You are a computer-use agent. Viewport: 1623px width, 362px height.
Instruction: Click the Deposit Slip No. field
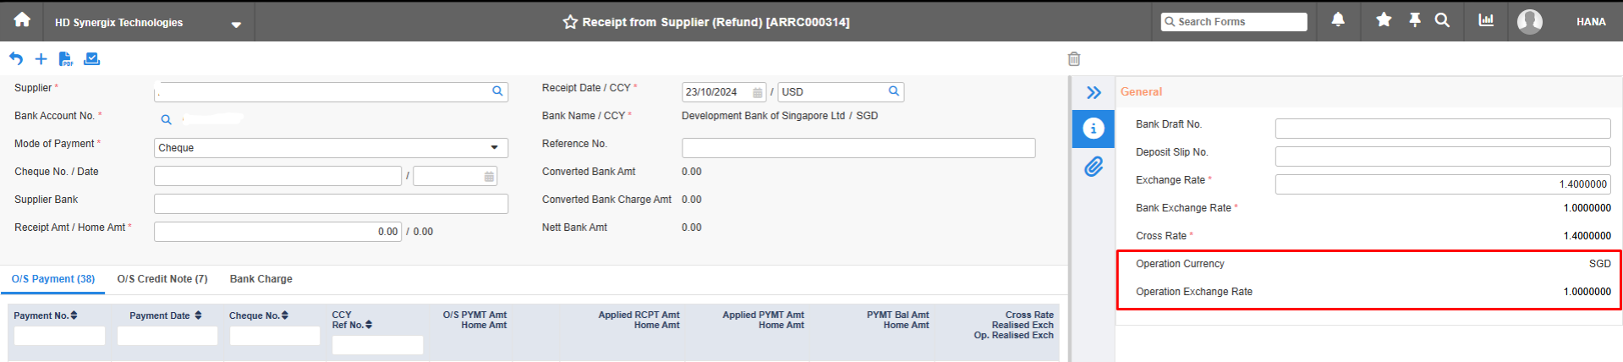pos(1443,156)
